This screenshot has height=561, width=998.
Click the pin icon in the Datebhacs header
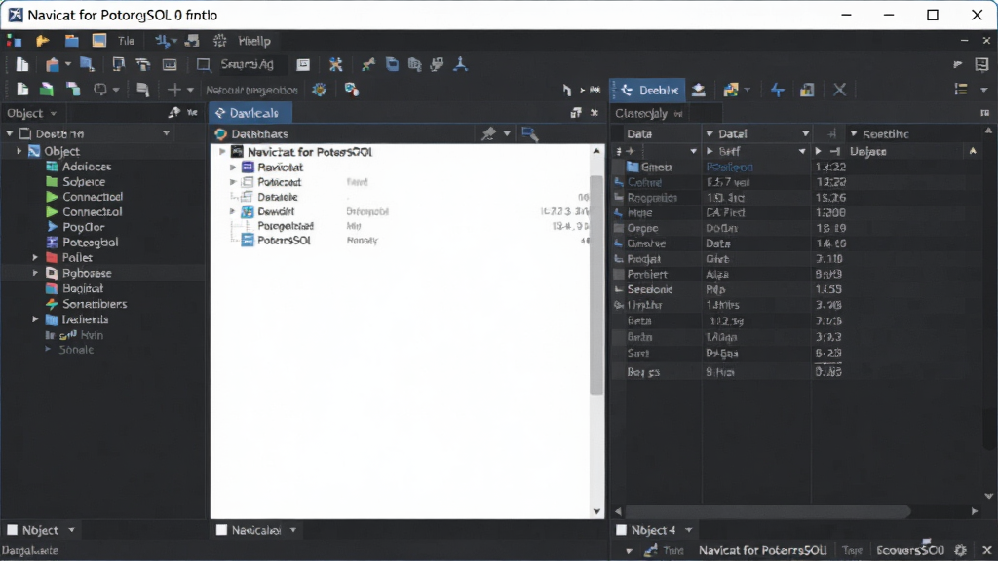click(x=488, y=133)
